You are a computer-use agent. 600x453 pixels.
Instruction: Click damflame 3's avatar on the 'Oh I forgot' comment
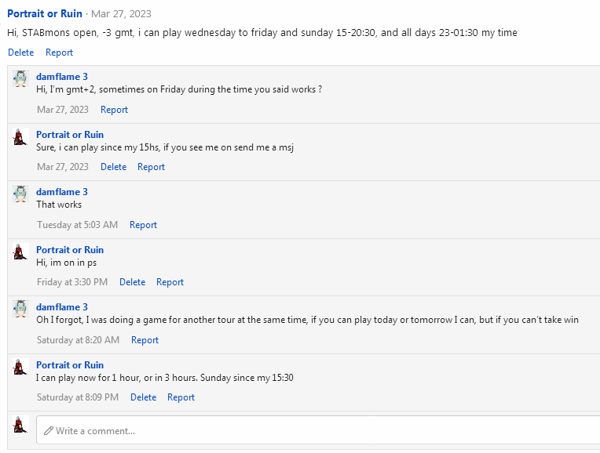21,310
